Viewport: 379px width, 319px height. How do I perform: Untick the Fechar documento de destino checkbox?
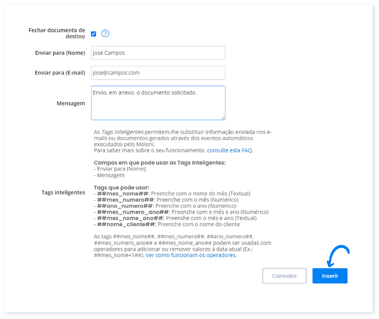click(x=94, y=34)
